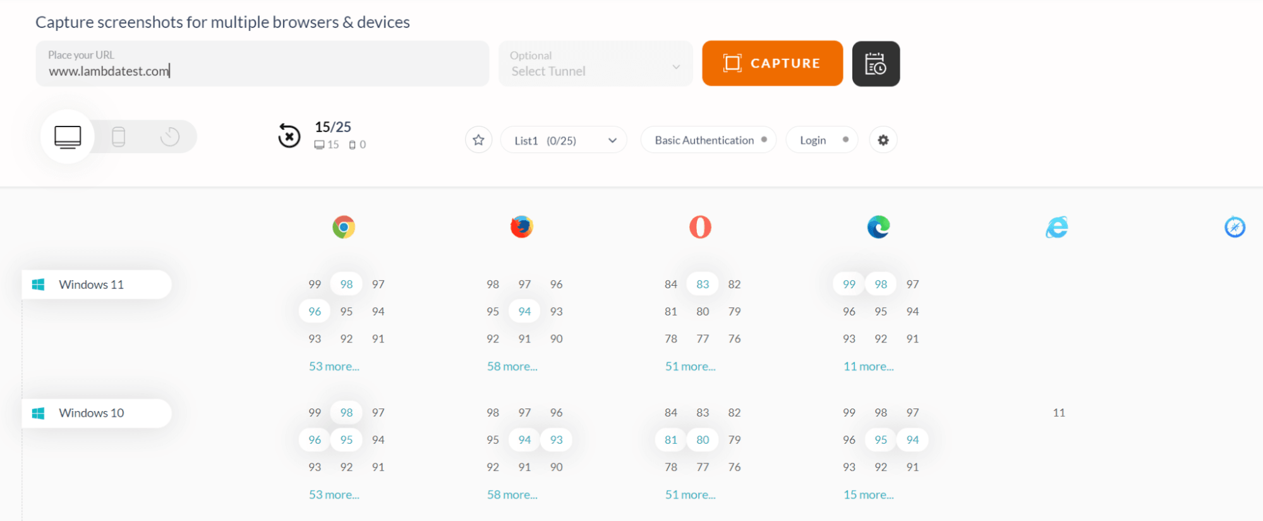The height and width of the screenshot is (521, 1263).
Task: Deselect Opera 81 under Windows 10
Action: (x=671, y=439)
